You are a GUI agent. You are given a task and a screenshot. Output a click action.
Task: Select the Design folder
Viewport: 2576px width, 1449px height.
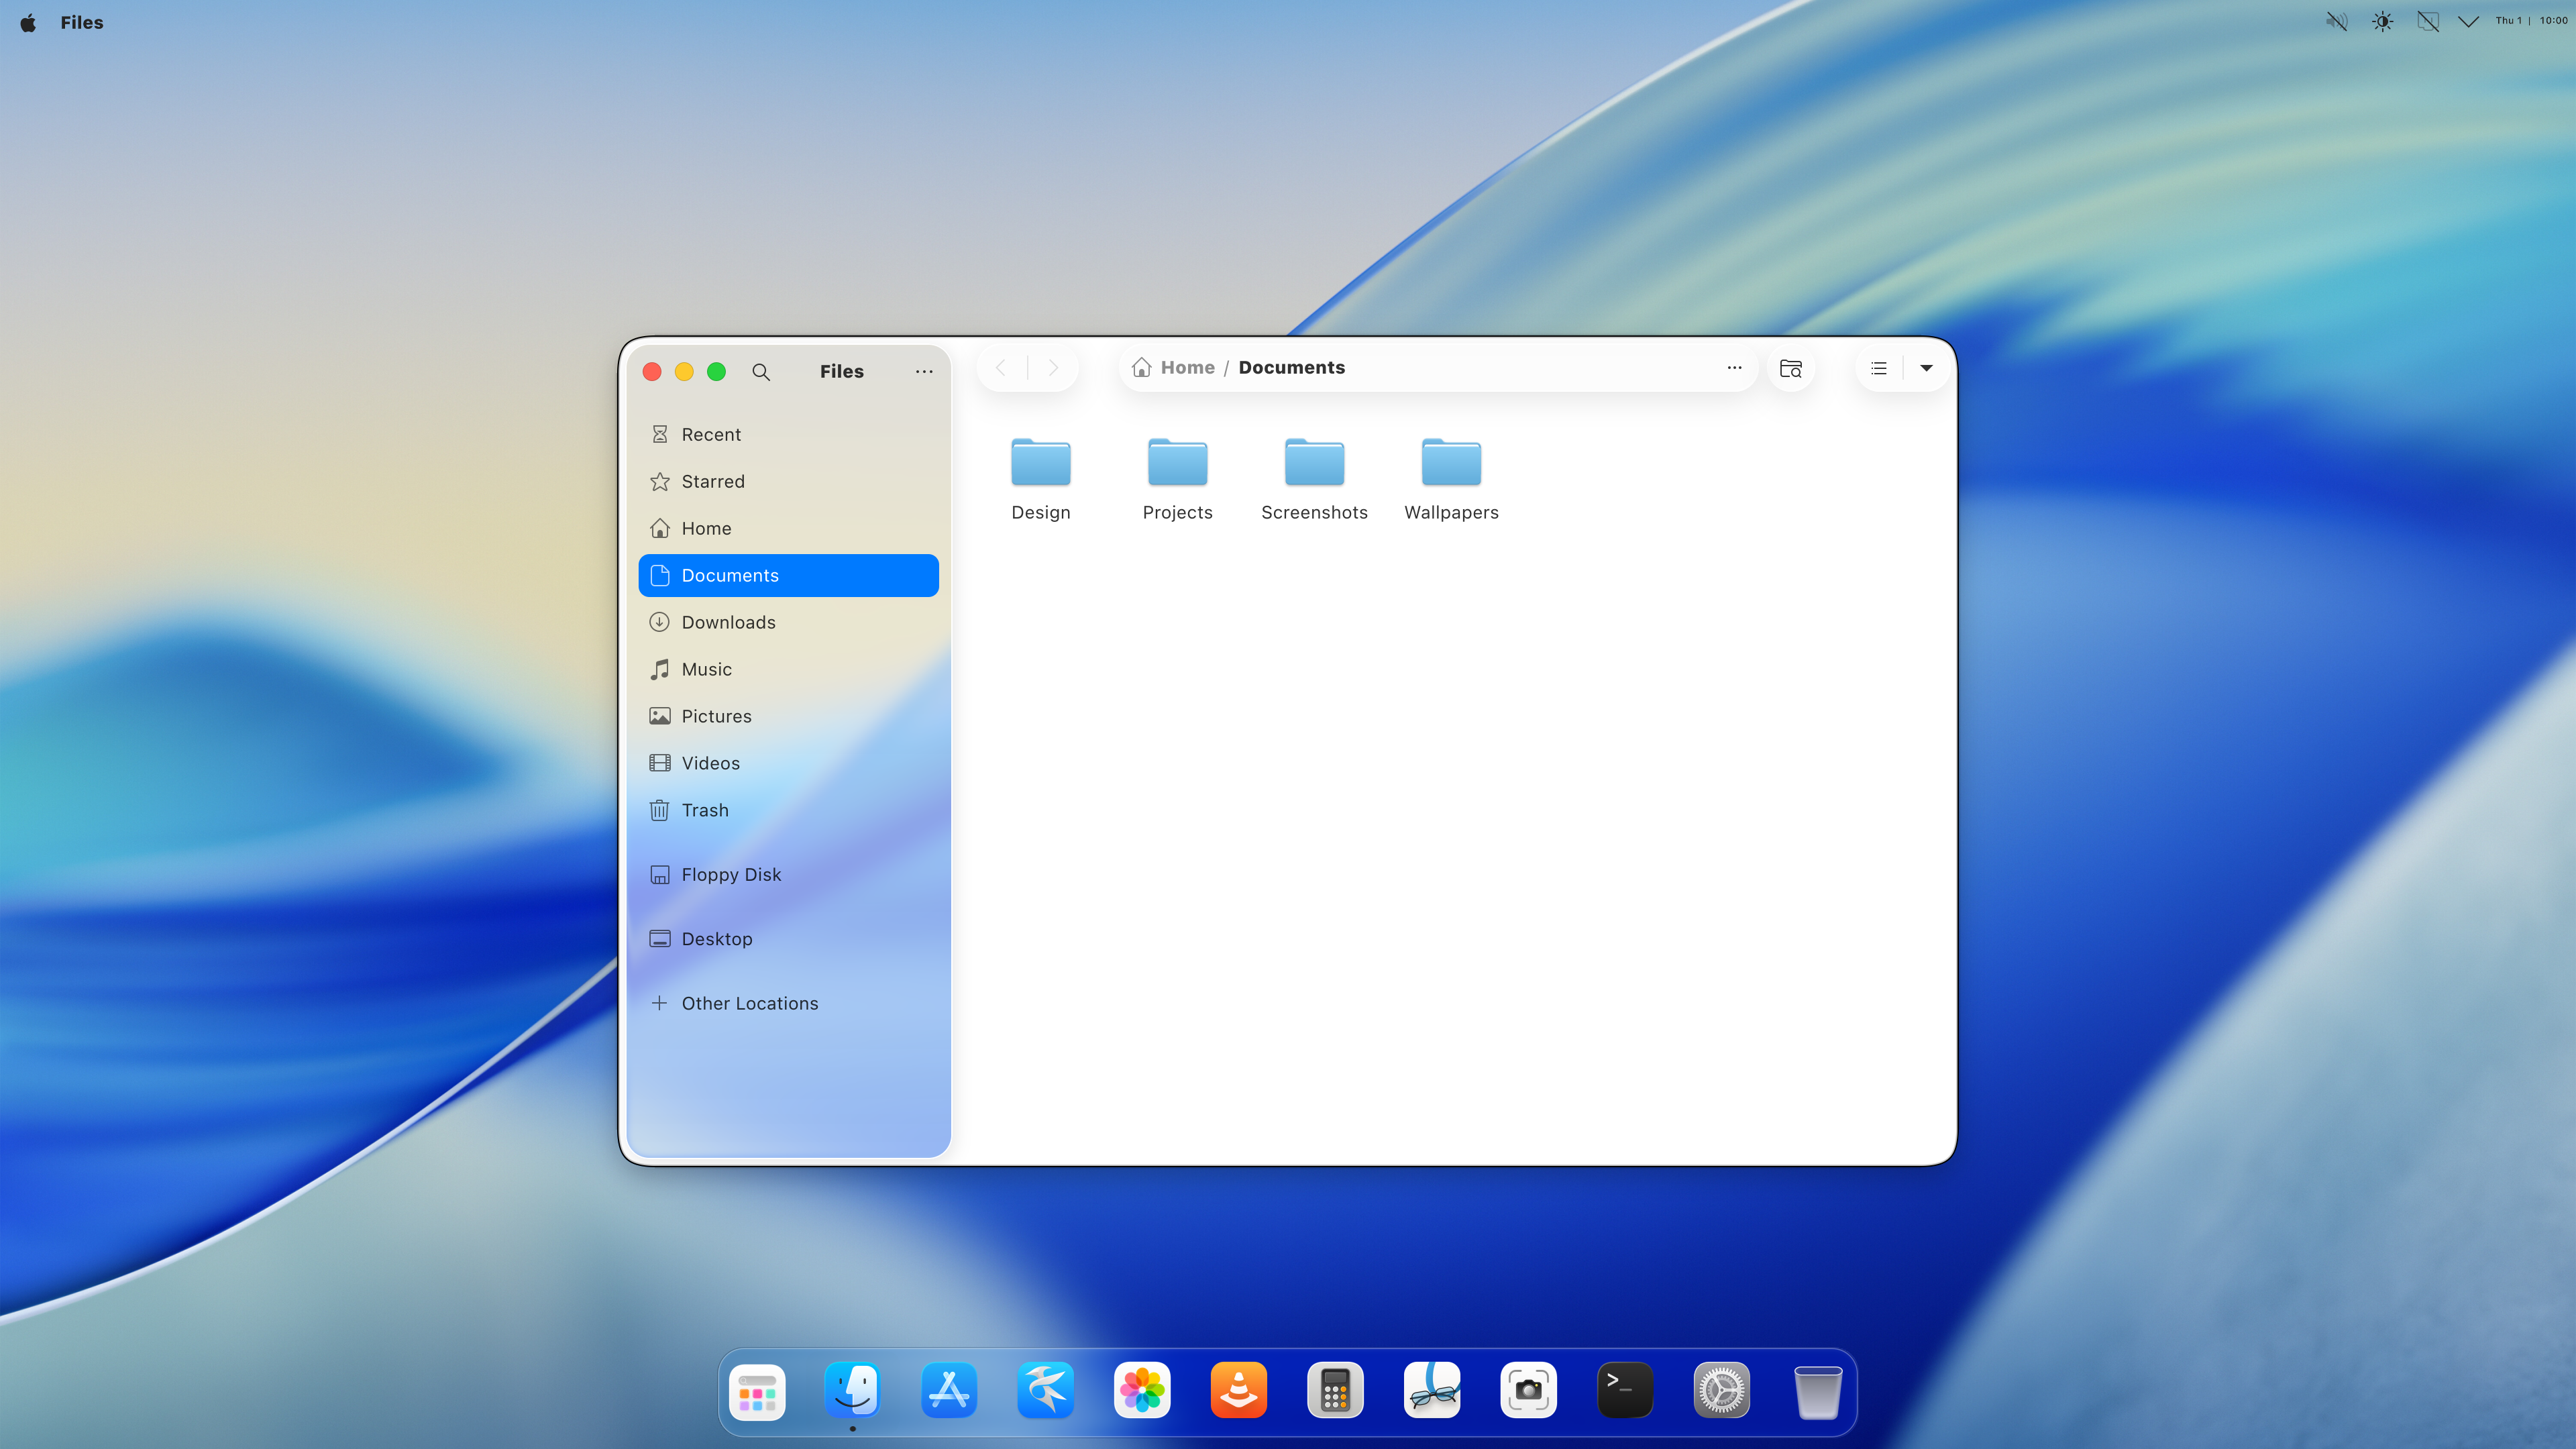point(1040,479)
